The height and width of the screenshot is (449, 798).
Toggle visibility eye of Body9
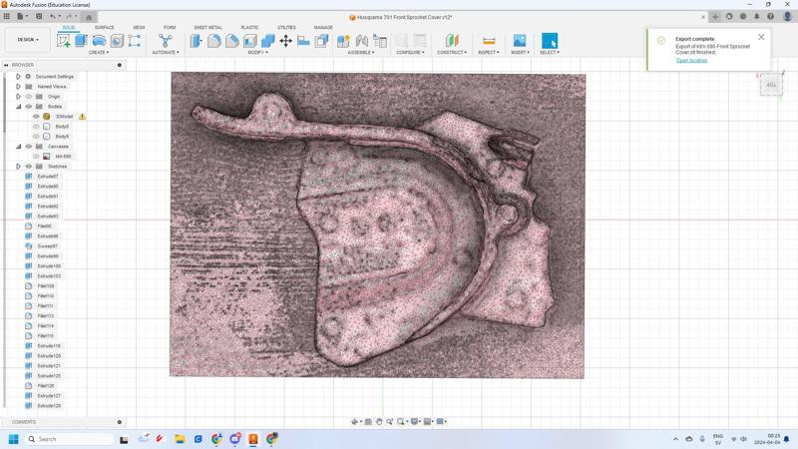(36, 137)
